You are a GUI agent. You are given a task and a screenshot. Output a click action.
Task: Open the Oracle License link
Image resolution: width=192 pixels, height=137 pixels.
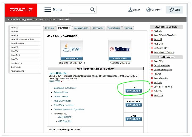coord(61,97)
